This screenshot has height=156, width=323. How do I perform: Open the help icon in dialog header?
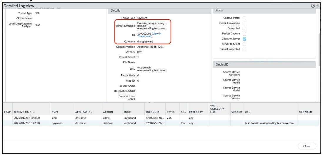[x=313, y=6]
